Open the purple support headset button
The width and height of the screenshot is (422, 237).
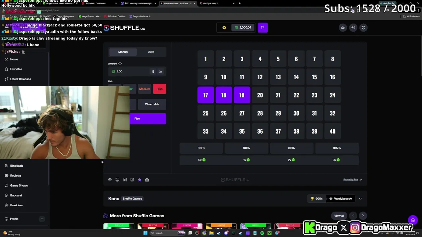pos(412,220)
